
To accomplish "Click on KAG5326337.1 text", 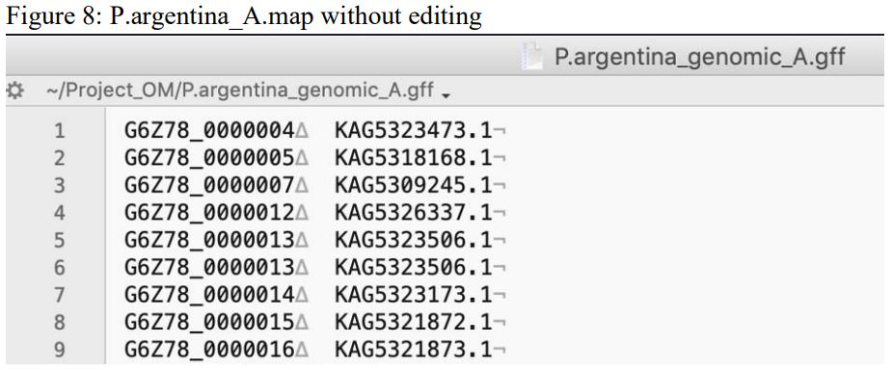I will (413, 213).
